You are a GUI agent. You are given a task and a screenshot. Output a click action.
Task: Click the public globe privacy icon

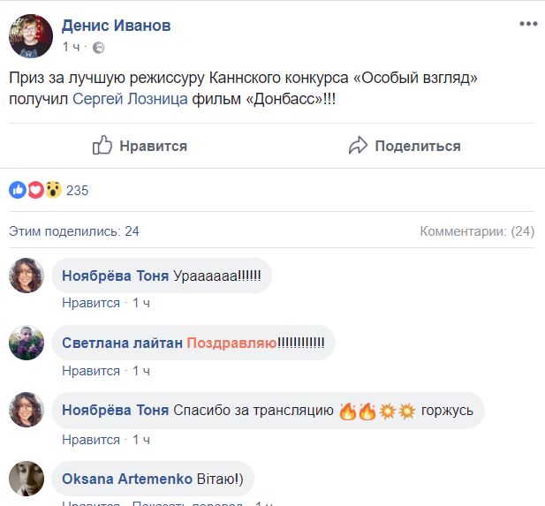coord(98,47)
